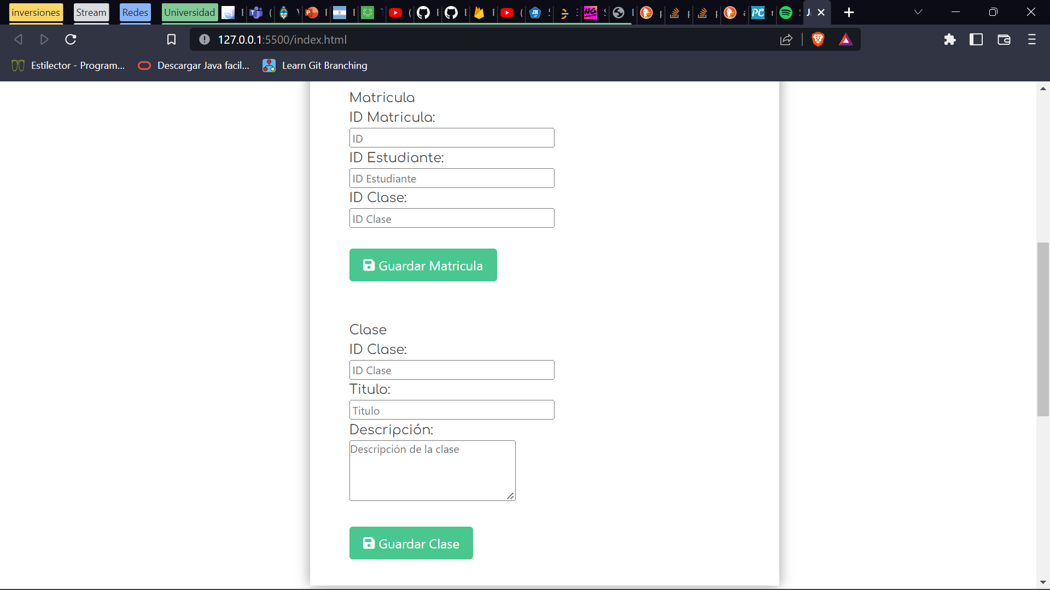This screenshot has width=1050, height=590.
Task: Bookmark this page using the star icon
Action: click(172, 39)
